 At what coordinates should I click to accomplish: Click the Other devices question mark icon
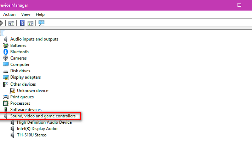5,84
